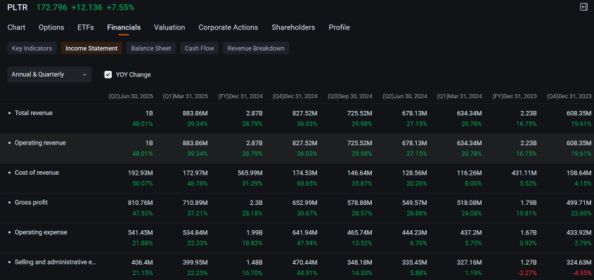Select the Balance Sheet button

pos(151,48)
